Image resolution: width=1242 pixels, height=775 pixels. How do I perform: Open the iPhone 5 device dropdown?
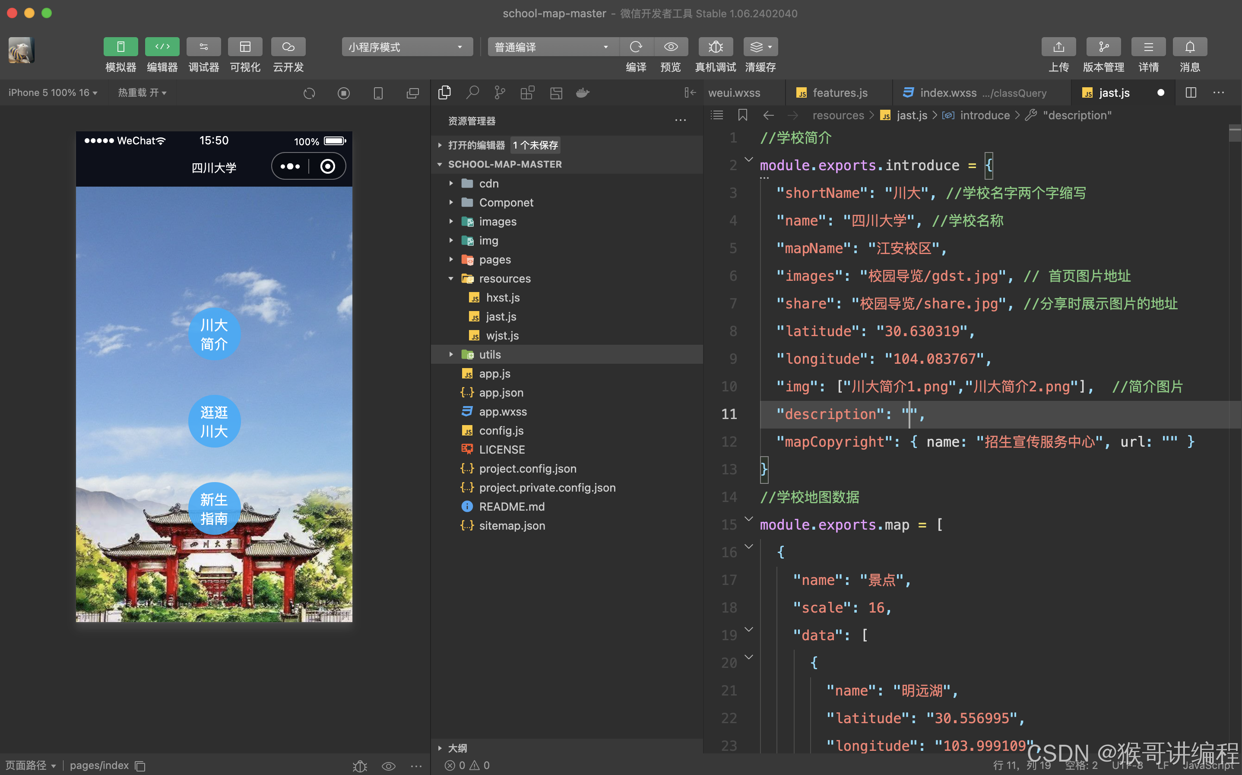point(53,93)
